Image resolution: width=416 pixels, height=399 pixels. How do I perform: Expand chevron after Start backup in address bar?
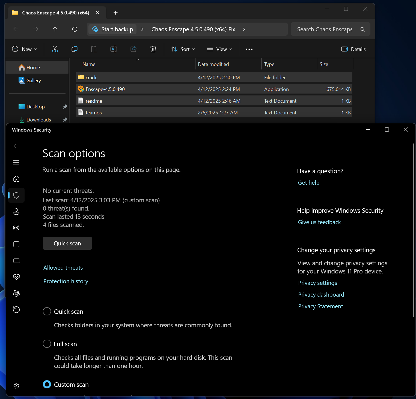[142, 29]
